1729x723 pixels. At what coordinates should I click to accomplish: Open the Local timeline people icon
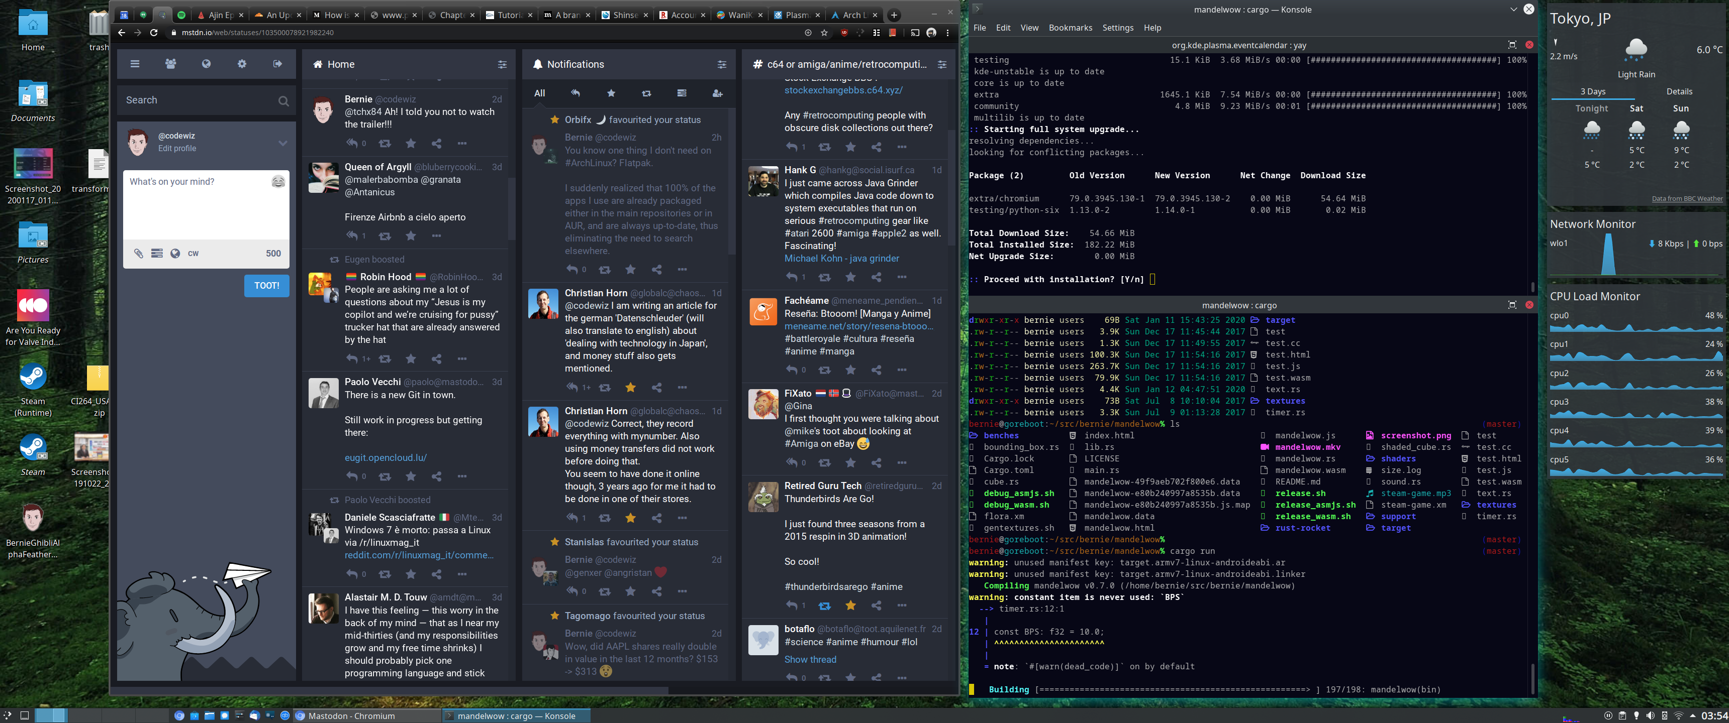170,64
